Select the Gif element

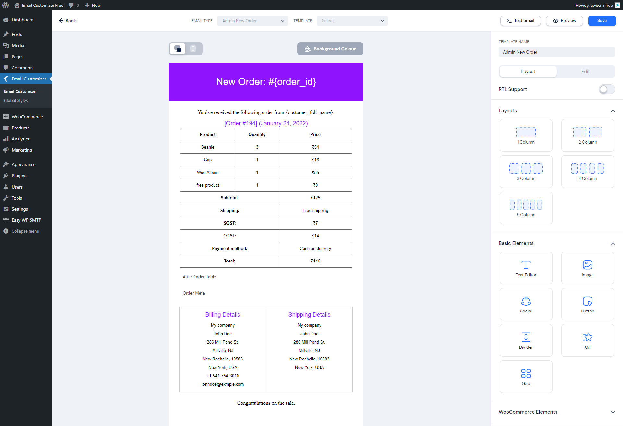588,340
